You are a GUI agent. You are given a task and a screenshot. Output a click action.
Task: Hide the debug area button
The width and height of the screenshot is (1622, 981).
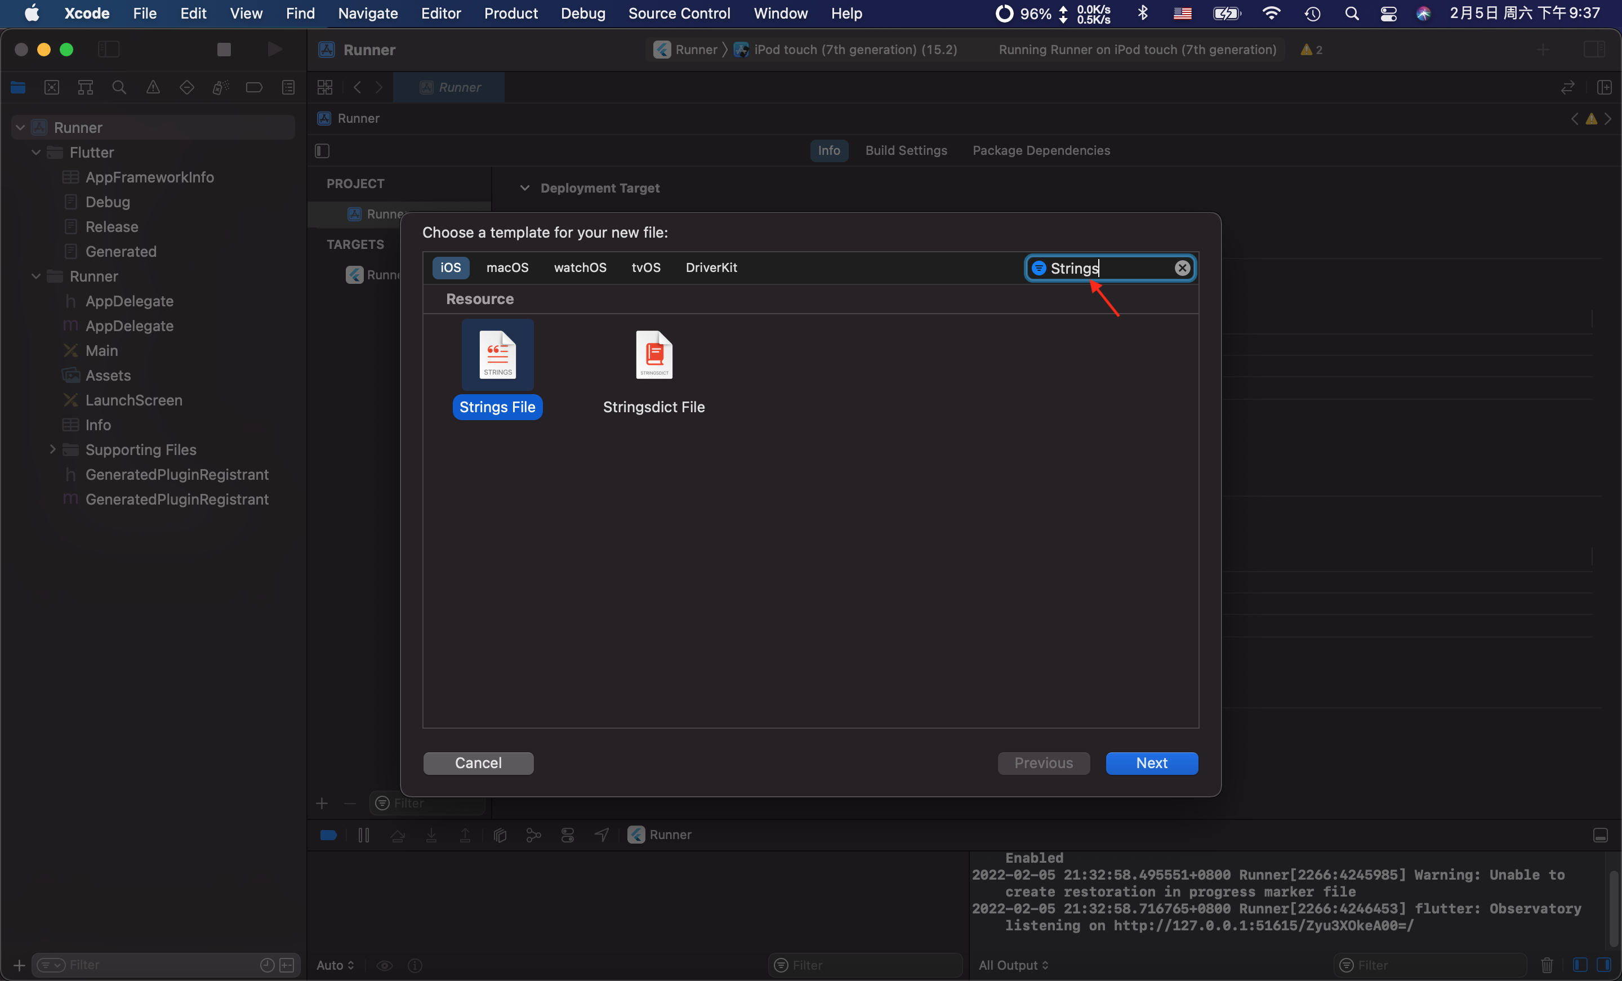point(1600,835)
